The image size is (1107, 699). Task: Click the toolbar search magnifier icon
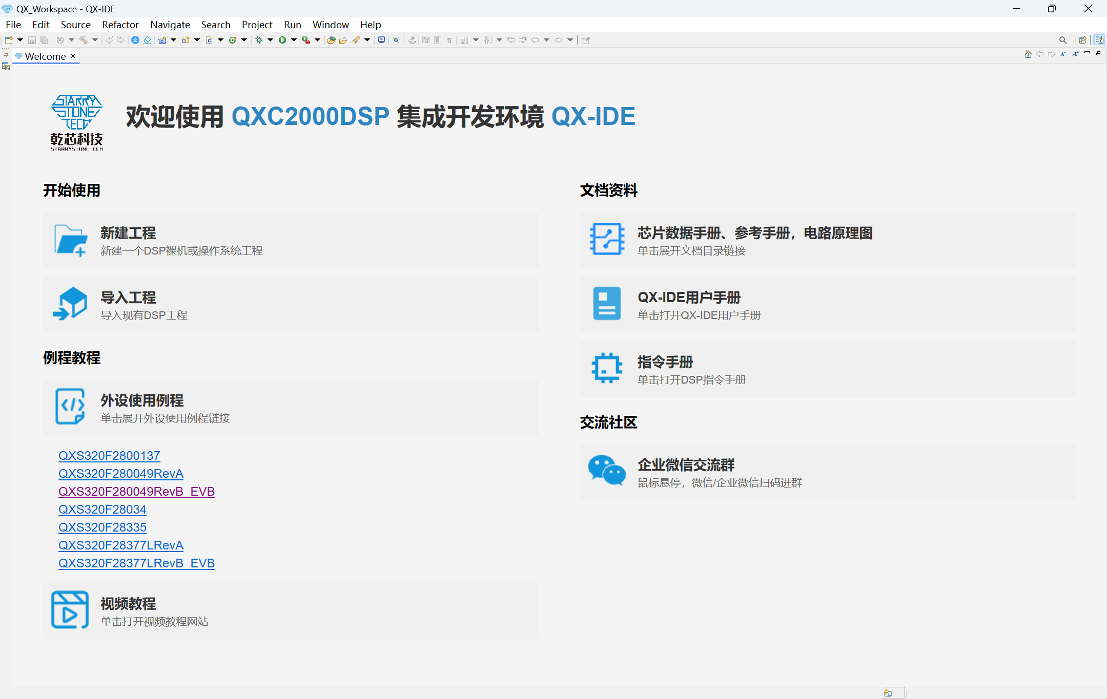pyautogui.click(x=1063, y=40)
